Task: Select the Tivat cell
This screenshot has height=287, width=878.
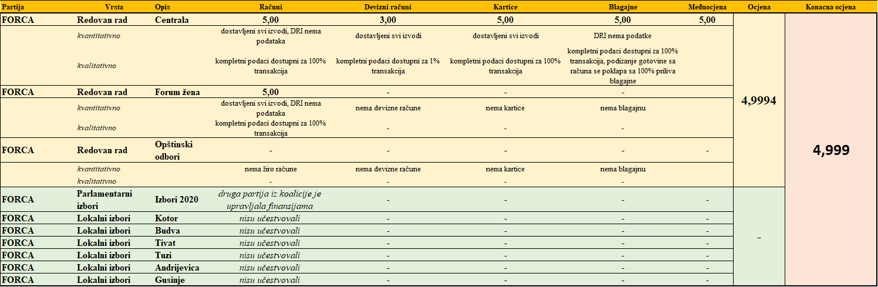Action: pyautogui.click(x=166, y=243)
